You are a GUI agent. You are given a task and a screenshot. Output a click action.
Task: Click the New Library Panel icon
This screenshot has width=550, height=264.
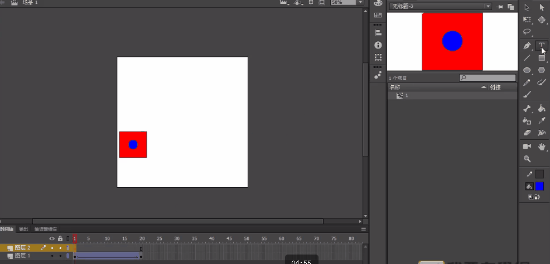tap(511, 7)
